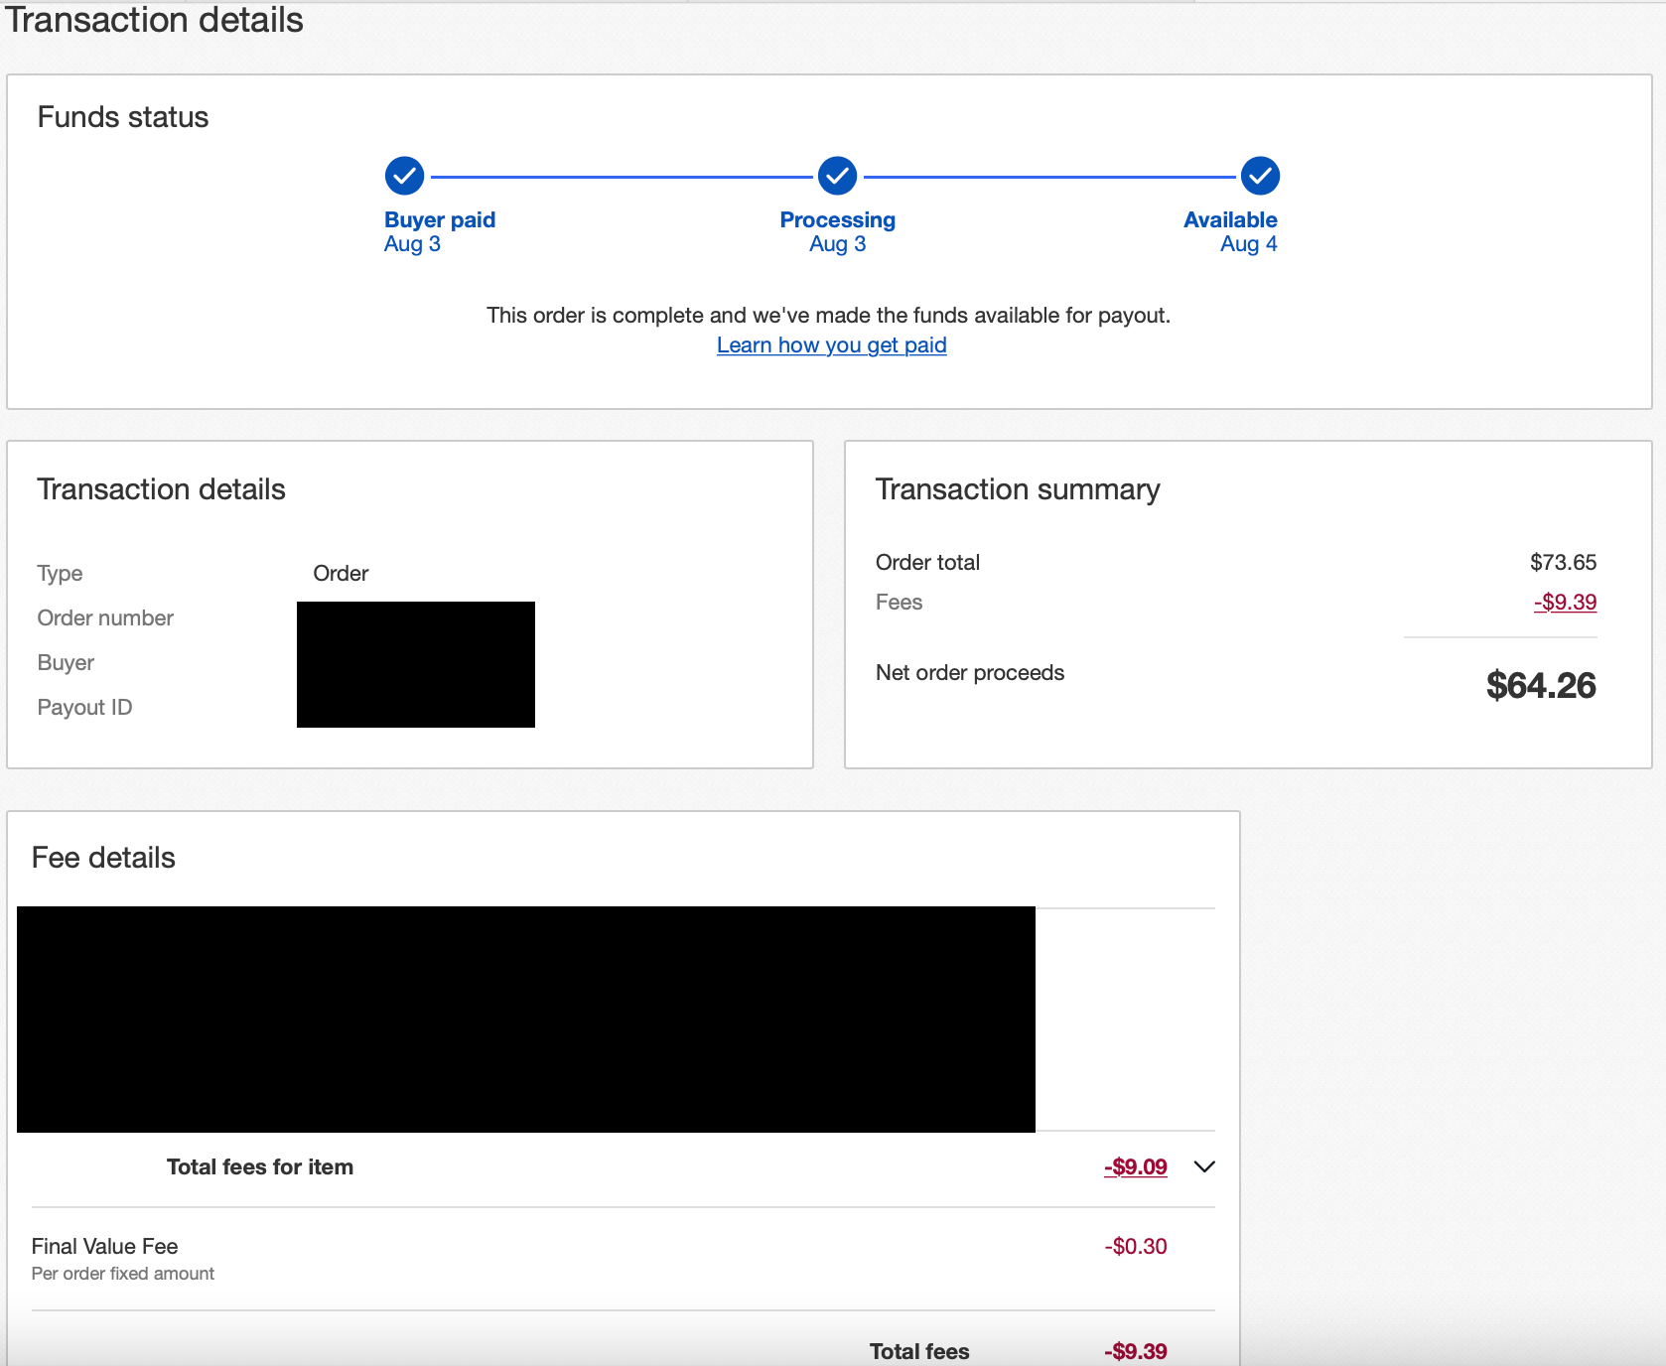
Task: Click the Order type value
Action: (x=341, y=573)
